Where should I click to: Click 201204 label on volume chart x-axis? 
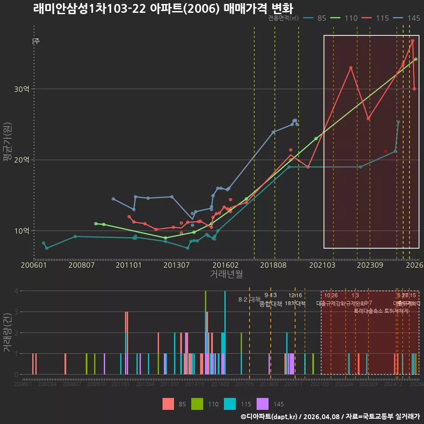(145, 384)
